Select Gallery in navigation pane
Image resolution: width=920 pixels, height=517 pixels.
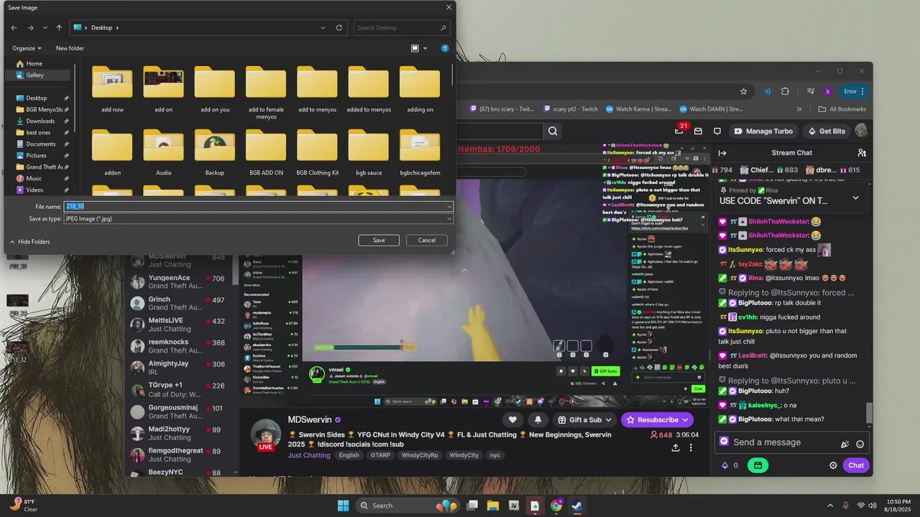[x=34, y=75]
